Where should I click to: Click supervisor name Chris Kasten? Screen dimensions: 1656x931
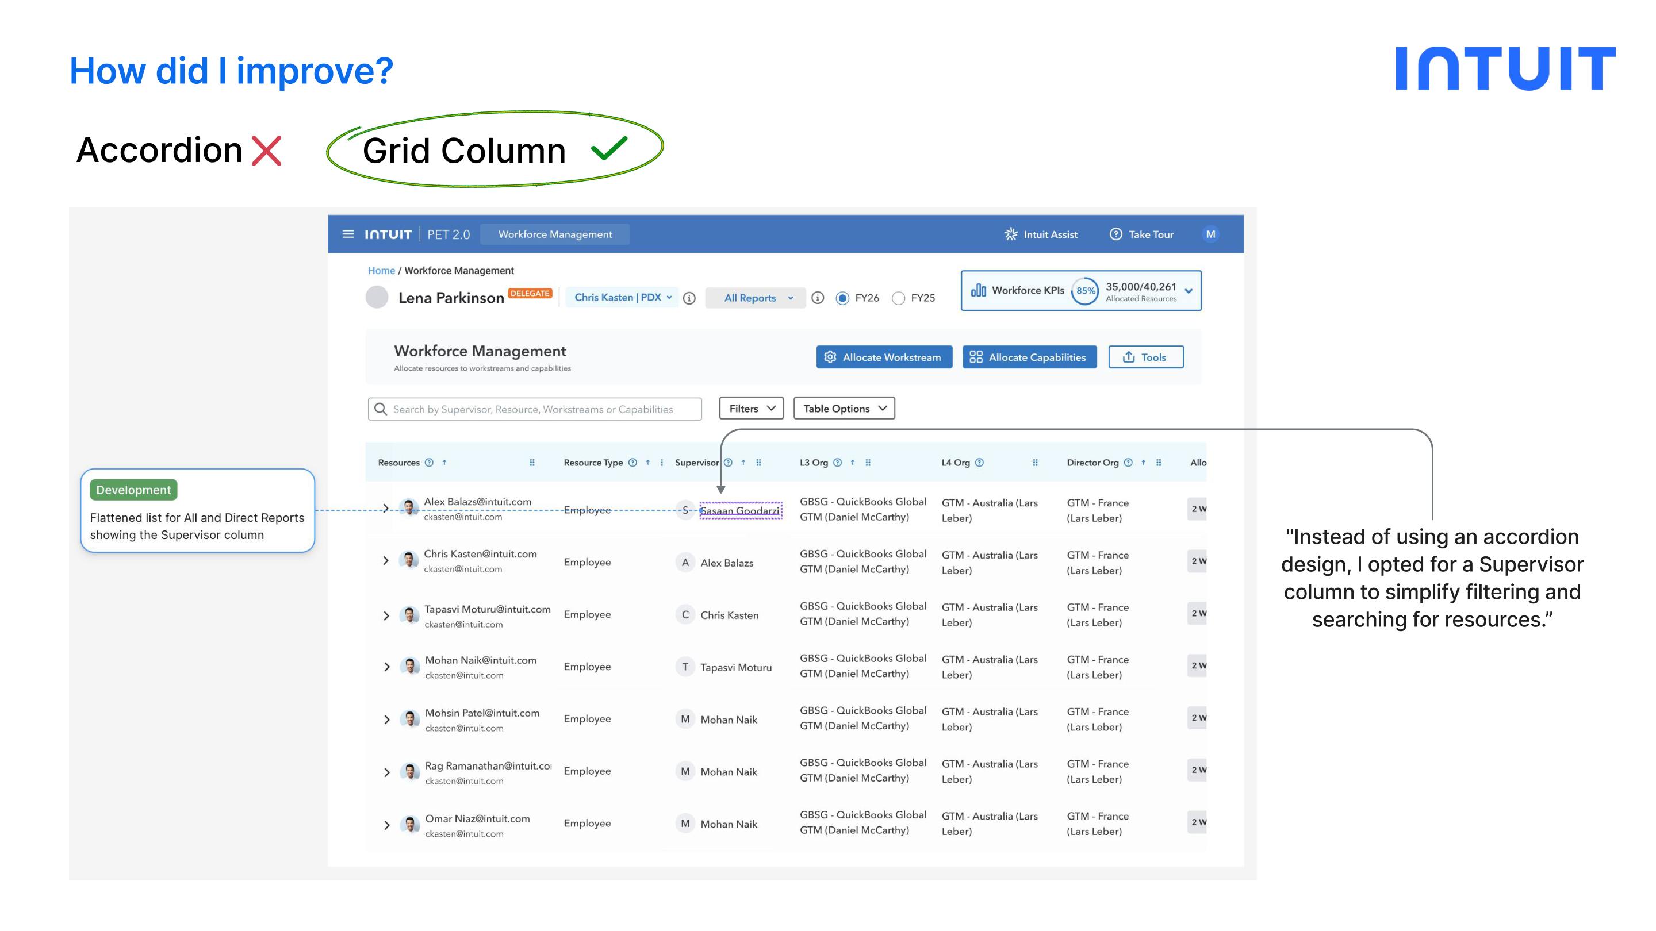tap(730, 615)
